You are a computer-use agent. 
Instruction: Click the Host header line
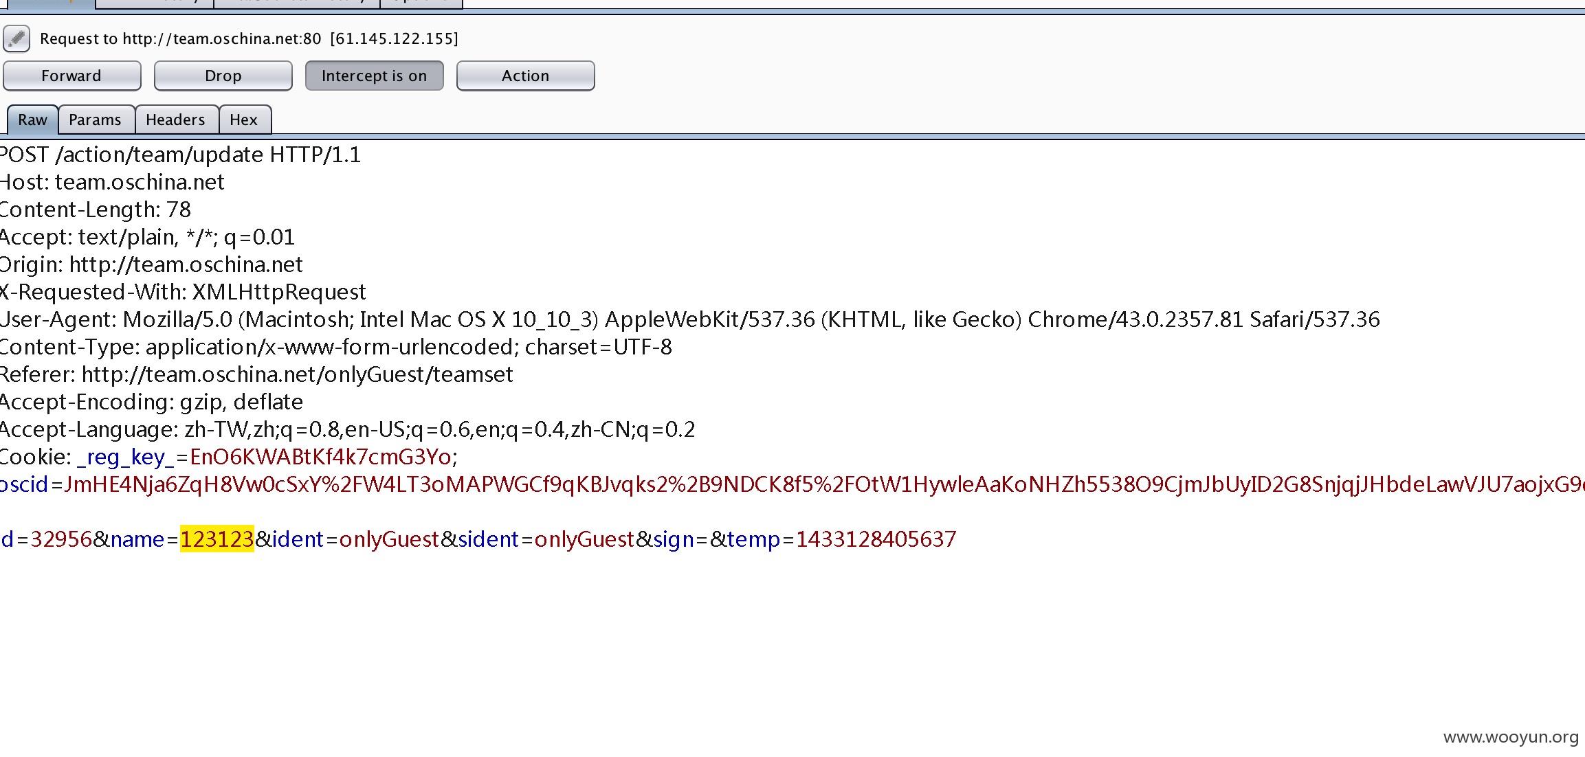(112, 182)
